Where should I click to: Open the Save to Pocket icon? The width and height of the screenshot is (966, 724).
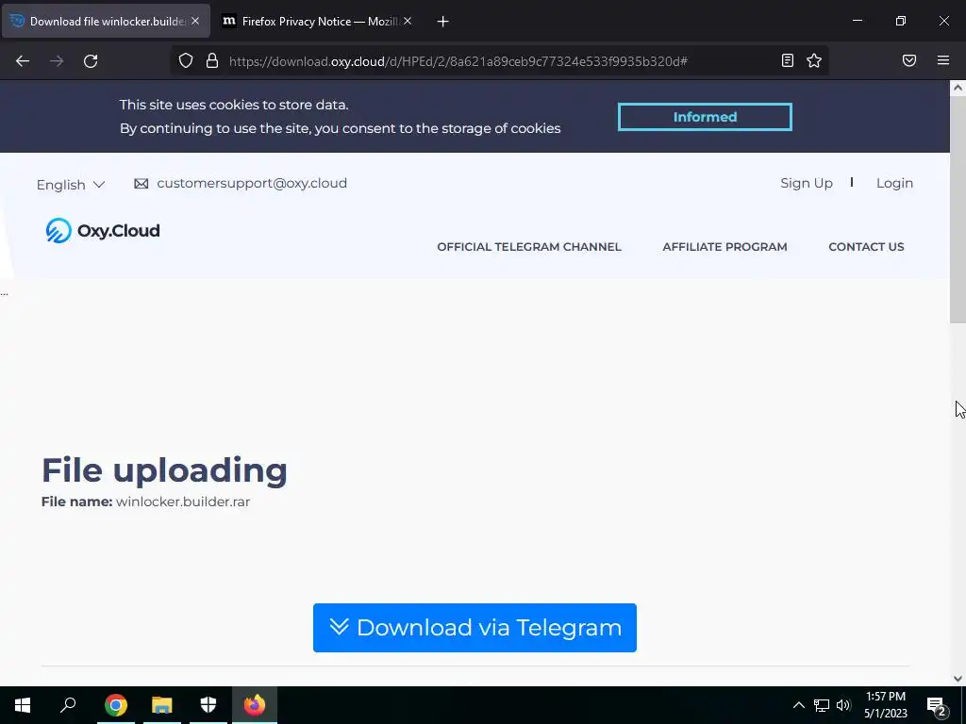click(909, 60)
